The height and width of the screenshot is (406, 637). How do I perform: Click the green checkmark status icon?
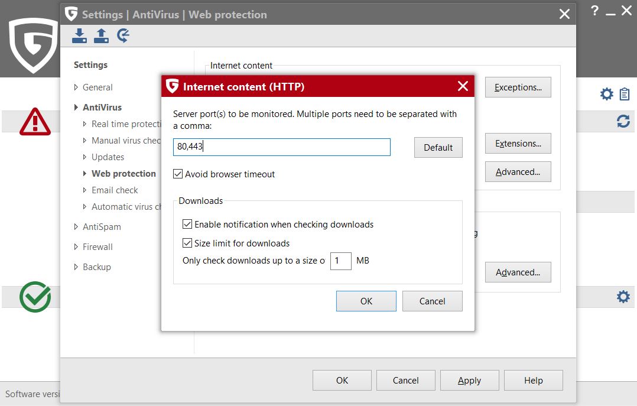(35, 296)
